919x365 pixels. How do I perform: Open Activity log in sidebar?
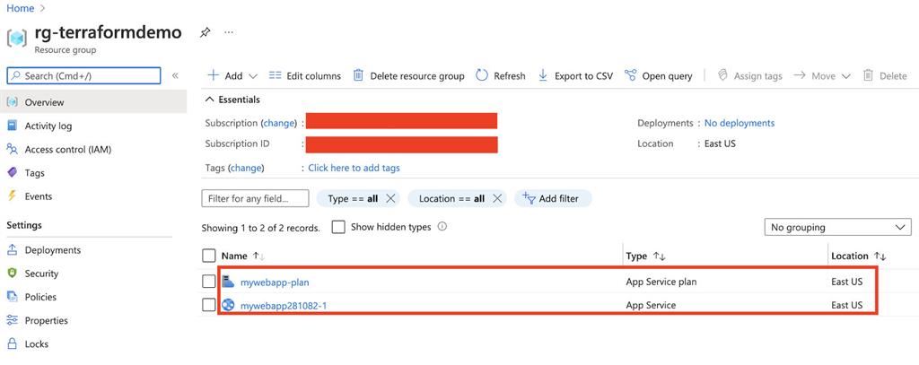point(48,126)
